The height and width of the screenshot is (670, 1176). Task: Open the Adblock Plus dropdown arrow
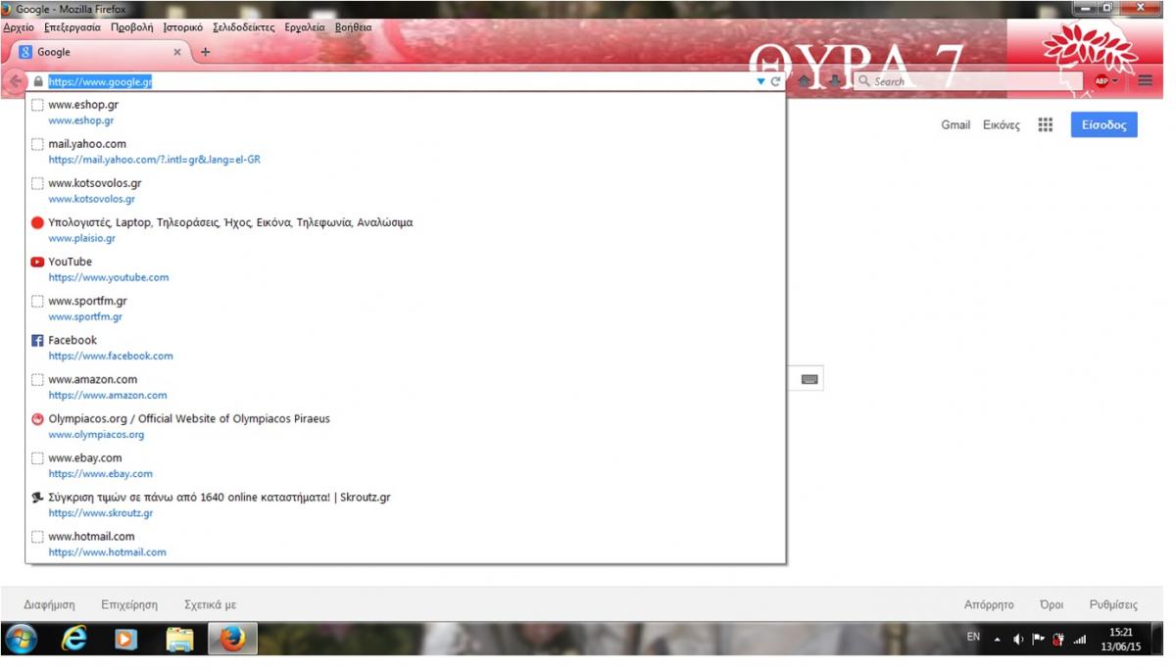(1114, 82)
